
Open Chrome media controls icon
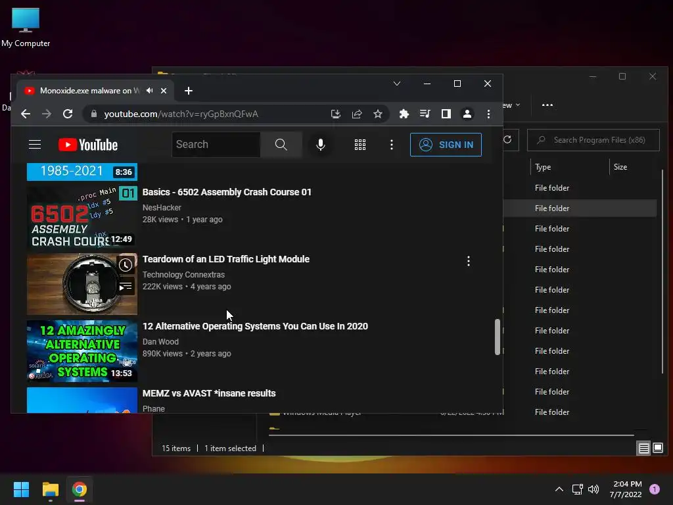[x=425, y=114]
